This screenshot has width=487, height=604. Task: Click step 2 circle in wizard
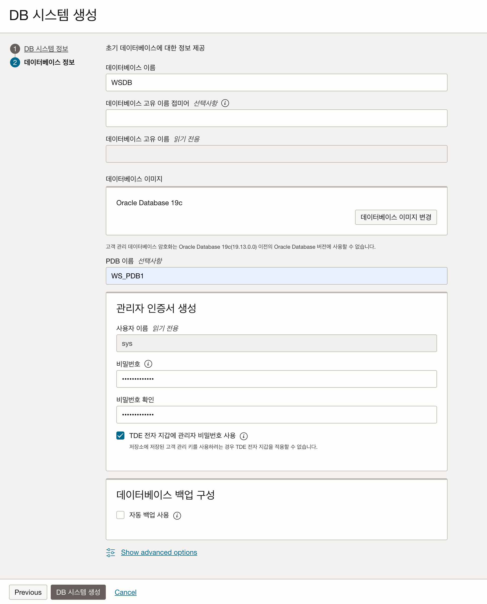(x=15, y=62)
